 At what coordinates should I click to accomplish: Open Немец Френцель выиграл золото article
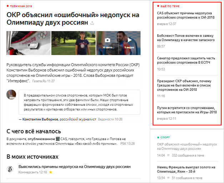(186, 169)
